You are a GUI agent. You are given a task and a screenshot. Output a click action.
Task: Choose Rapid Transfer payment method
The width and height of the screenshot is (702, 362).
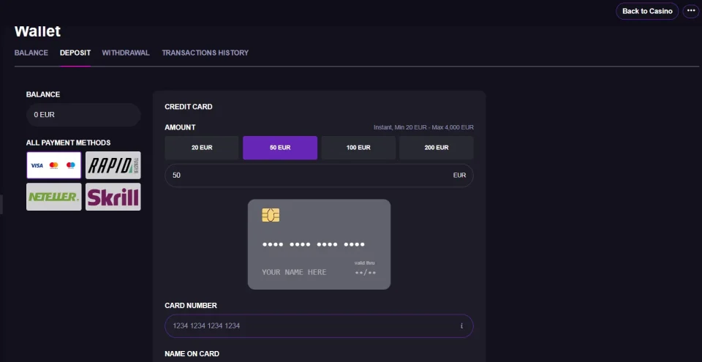tap(113, 165)
